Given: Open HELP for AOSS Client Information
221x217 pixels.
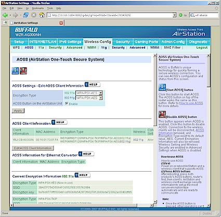Looking at the screenshot, I should (x=59, y=122).
